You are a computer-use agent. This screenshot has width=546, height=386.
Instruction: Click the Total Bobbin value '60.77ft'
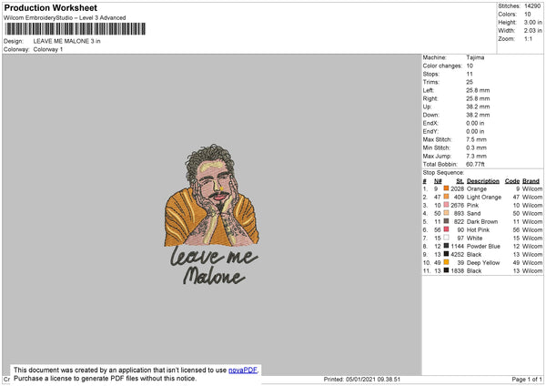475,164
